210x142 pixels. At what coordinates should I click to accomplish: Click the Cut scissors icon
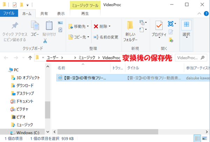(x=45, y=41)
